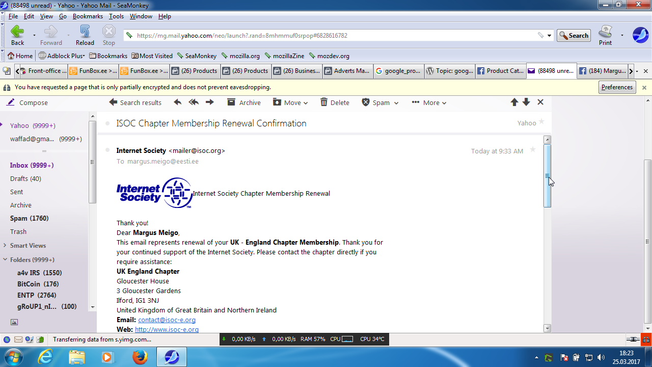Open the Bookmarks menu
Screen dimensions: 652x367
[x=88, y=16]
